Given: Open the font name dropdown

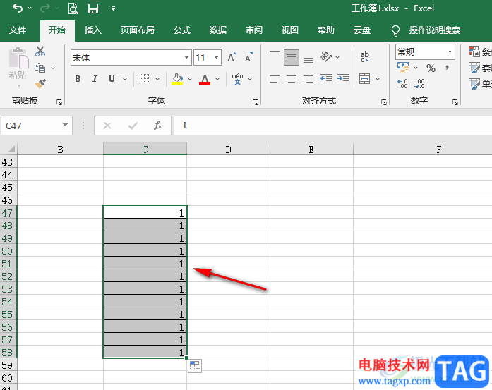Looking at the screenshot, I should coord(186,57).
